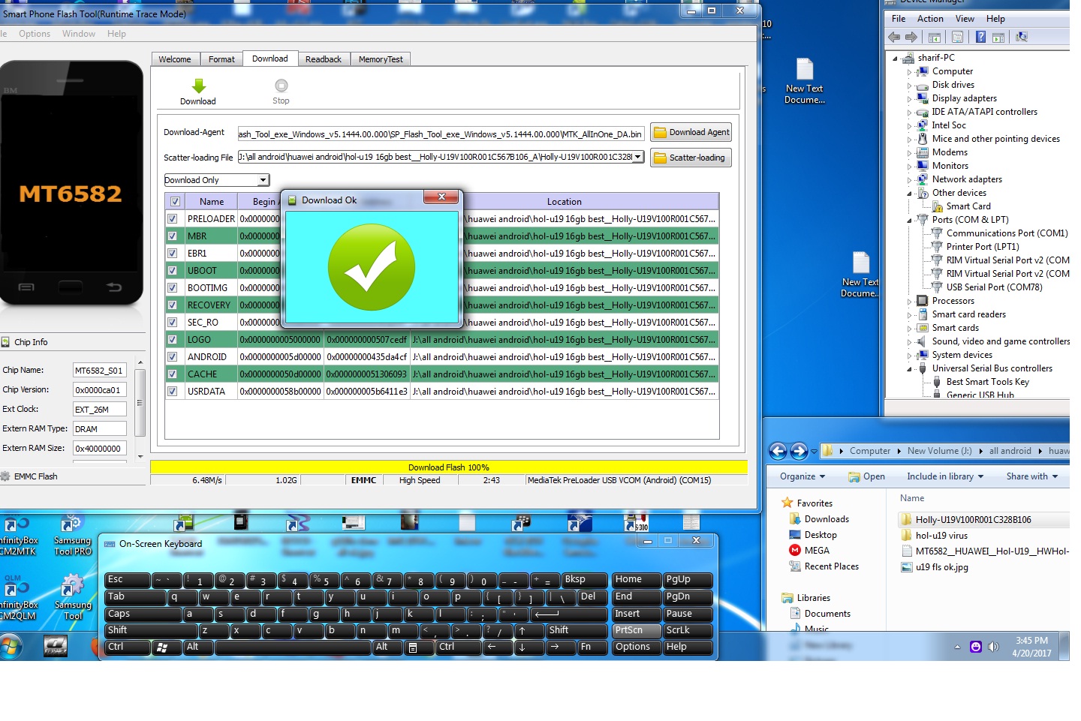
Task: Click the Stop icon in Flash Tool
Action: (281, 86)
